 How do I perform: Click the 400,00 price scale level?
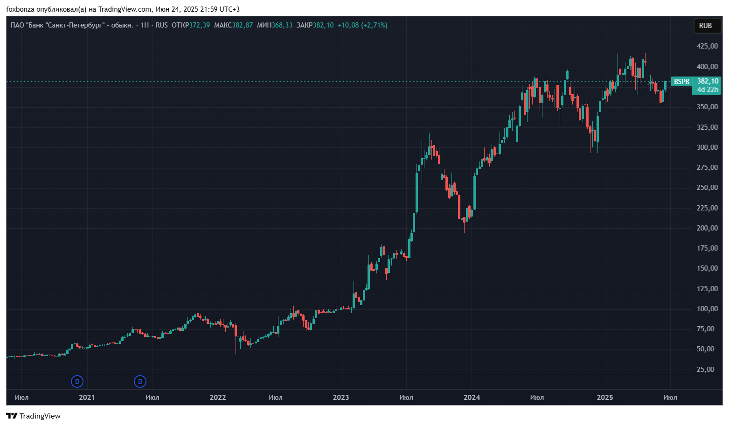click(x=708, y=67)
